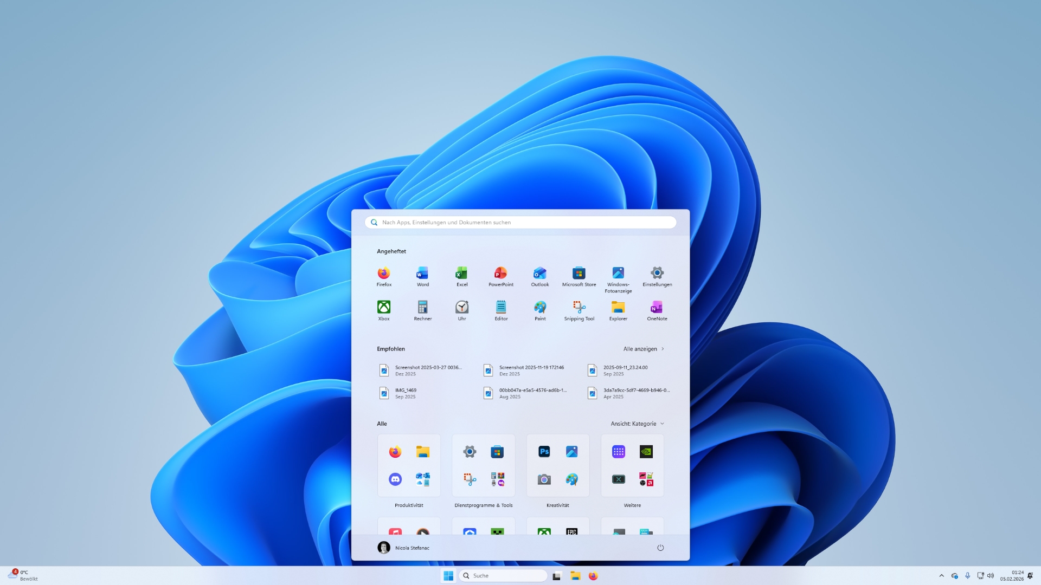Start PowerPoint from pinned section

click(500, 276)
